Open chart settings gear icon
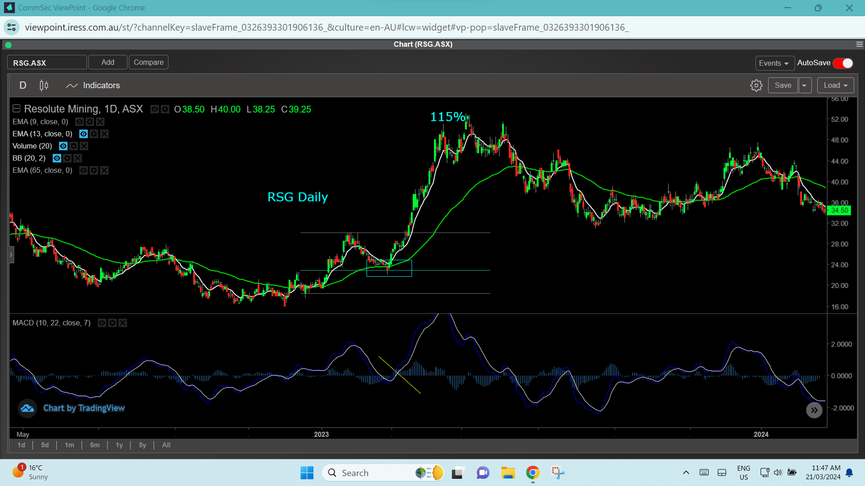865x486 pixels. coord(756,85)
